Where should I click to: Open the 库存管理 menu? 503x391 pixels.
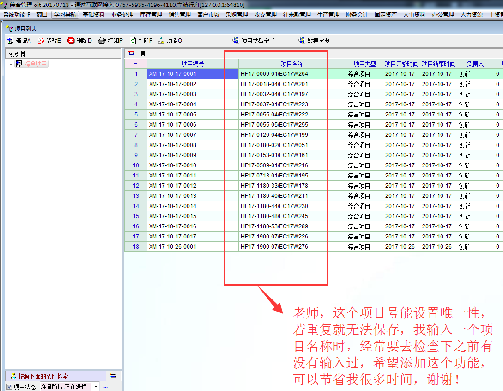(x=151, y=15)
